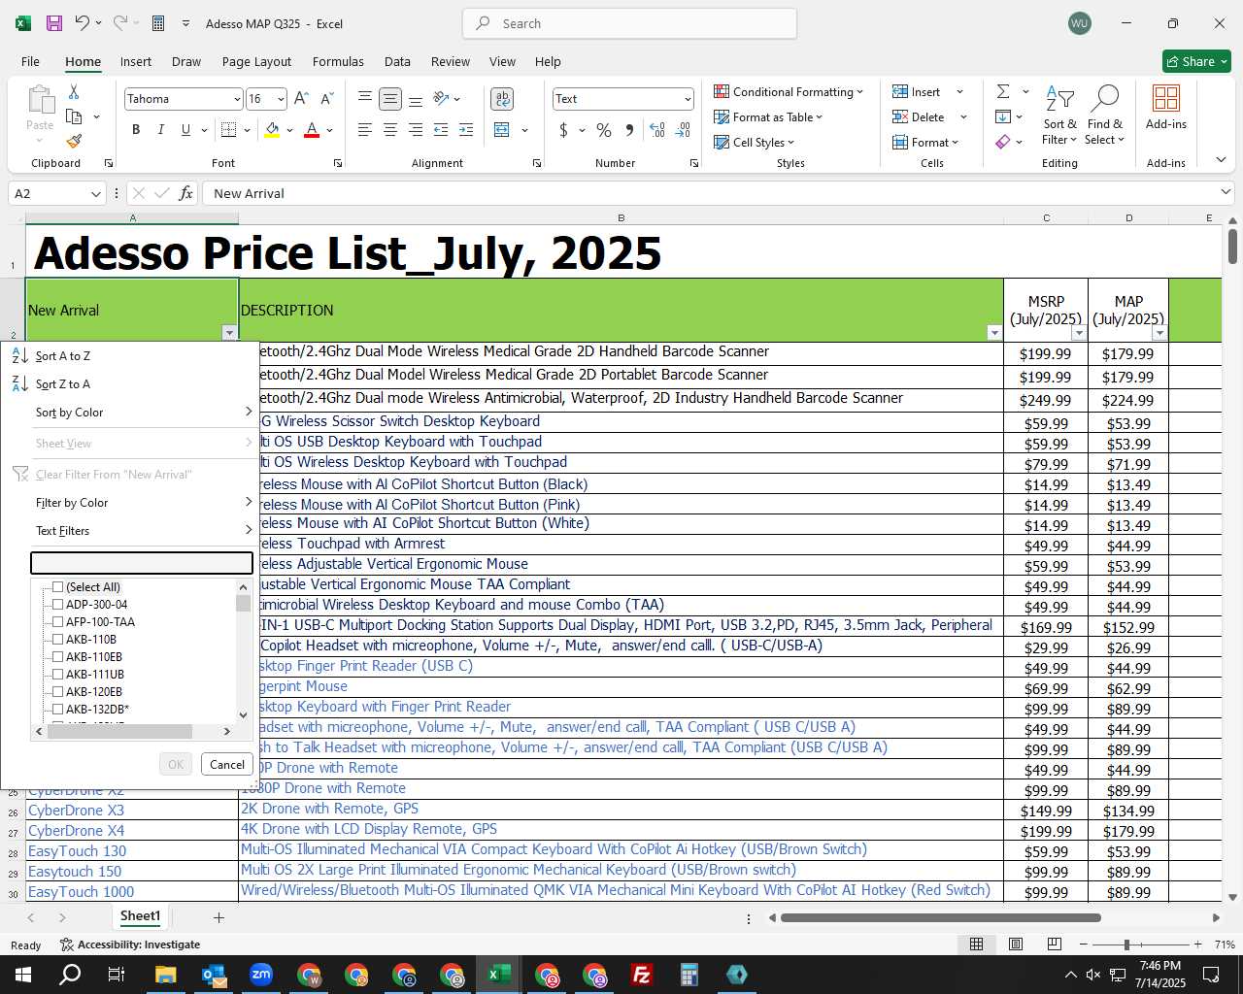The height and width of the screenshot is (994, 1243).
Task: Open FileZilla from taskbar
Action: point(641,975)
